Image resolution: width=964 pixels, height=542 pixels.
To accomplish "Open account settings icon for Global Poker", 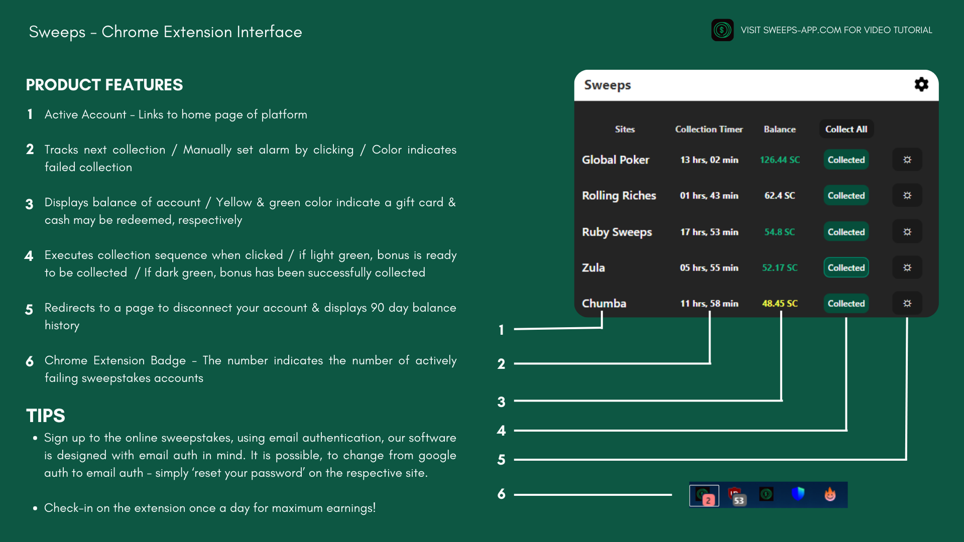I will pos(907,160).
